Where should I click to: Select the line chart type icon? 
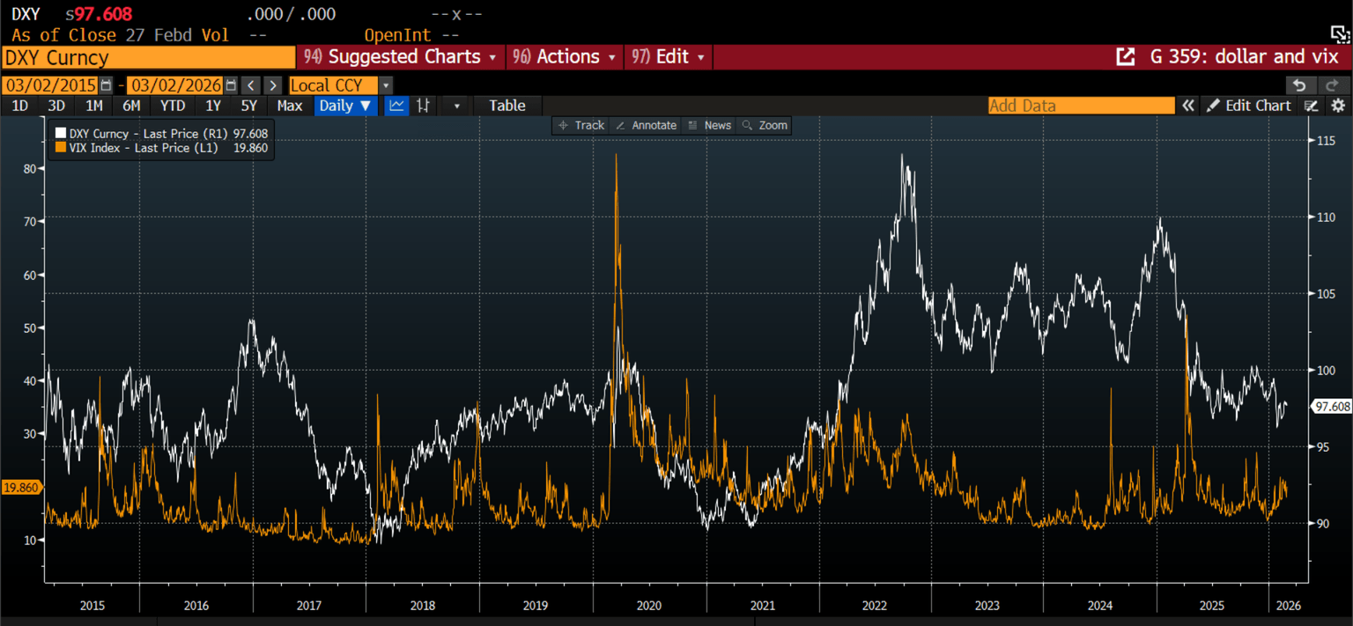[x=396, y=106]
